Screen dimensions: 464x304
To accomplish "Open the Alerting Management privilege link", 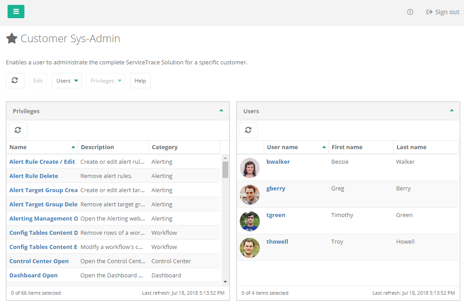I will coord(44,218).
